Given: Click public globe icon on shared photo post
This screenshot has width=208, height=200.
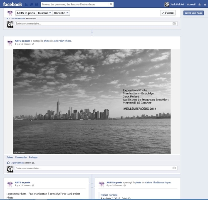Looking at the screenshot, I should [33, 44].
